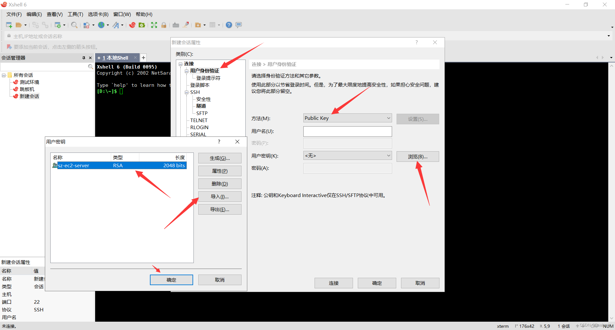Click the new session toolbar icon
Screen dimensions: 615x330
(x=9, y=25)
